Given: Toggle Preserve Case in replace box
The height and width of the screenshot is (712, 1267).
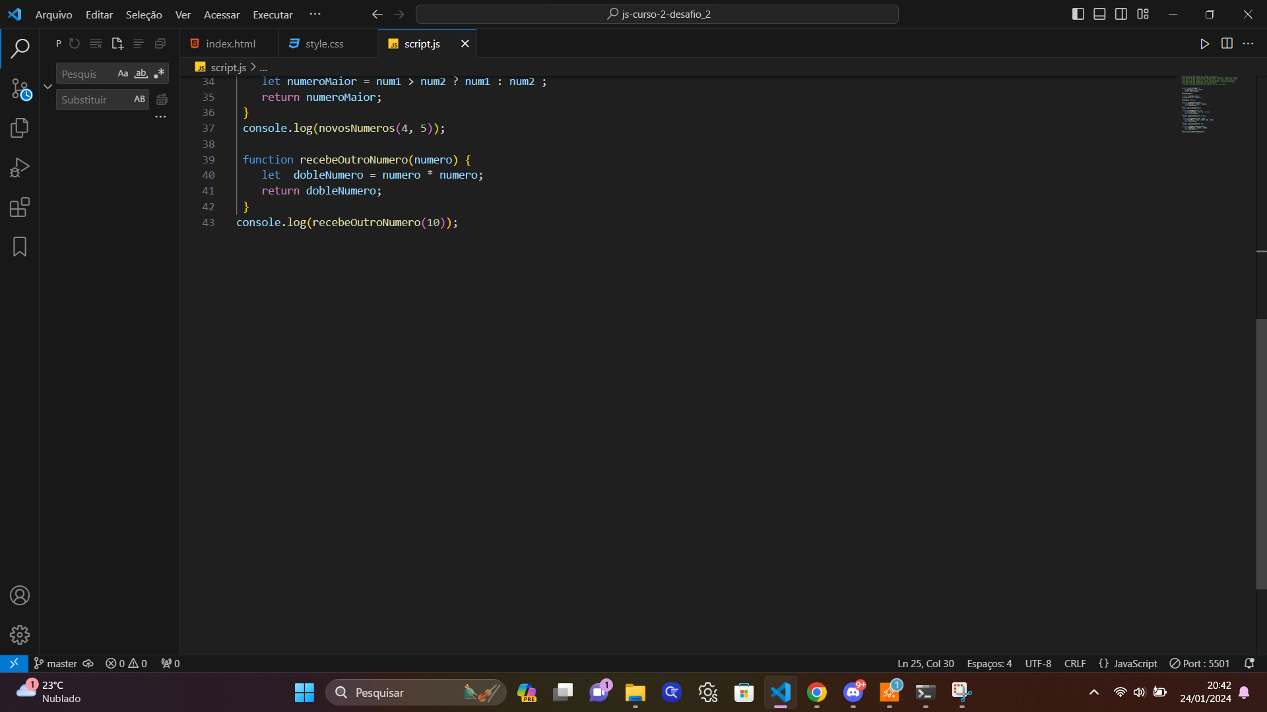Looking at the screenshot, I should coord(139,100).
